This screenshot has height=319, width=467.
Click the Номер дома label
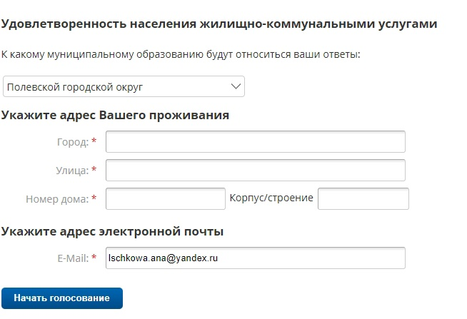click(x=57, y=199)
